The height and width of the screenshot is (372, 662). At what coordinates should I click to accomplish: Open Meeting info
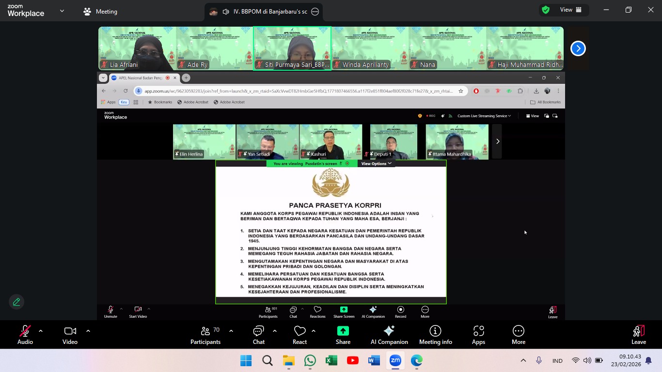[435, 335]
